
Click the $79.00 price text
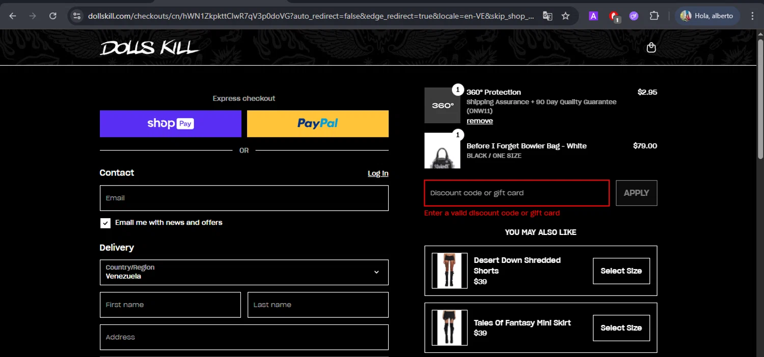(x=645, y=146)
